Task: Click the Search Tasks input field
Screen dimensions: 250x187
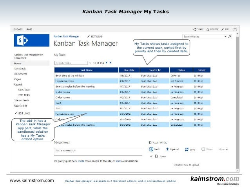Action: point(71,63)
